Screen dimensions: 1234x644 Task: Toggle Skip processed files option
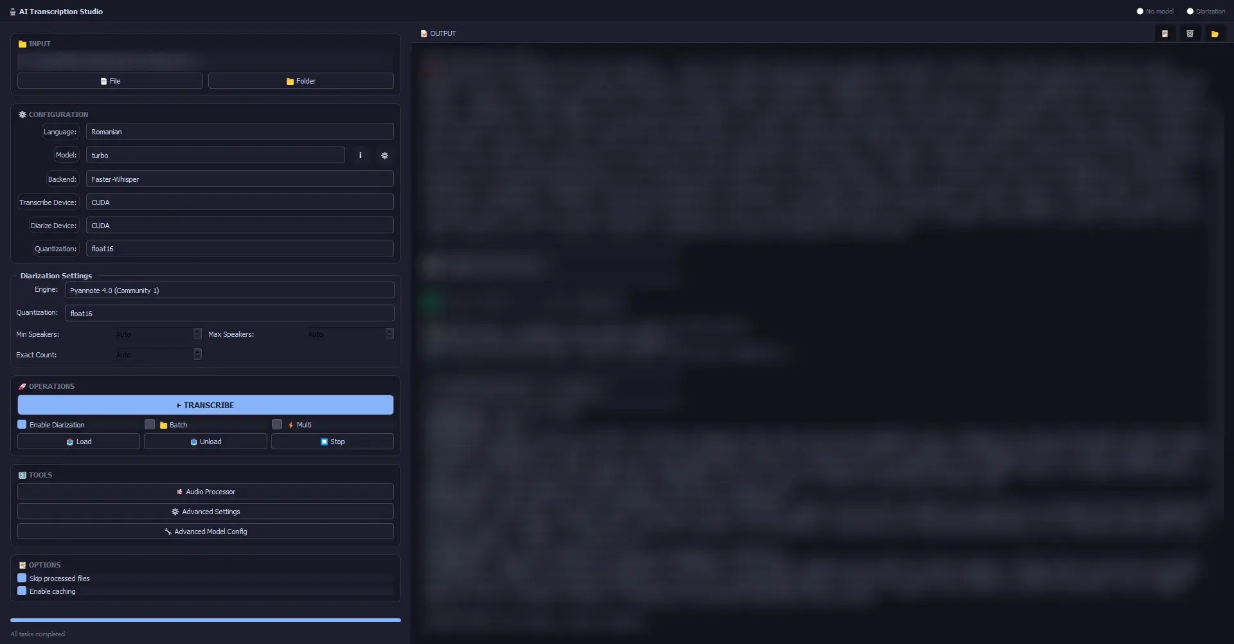(22, 578)
